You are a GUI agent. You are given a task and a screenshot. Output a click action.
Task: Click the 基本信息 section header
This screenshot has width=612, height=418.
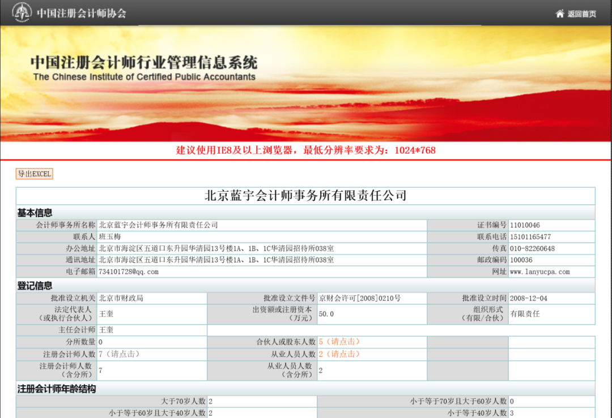35,213
